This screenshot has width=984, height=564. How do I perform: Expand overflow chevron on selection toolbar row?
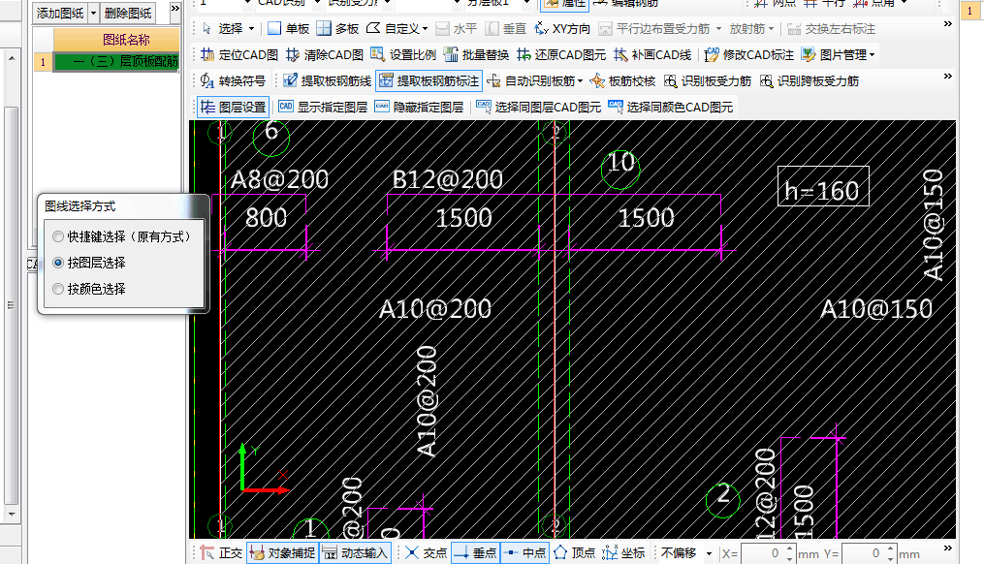[x=947, y=24]
